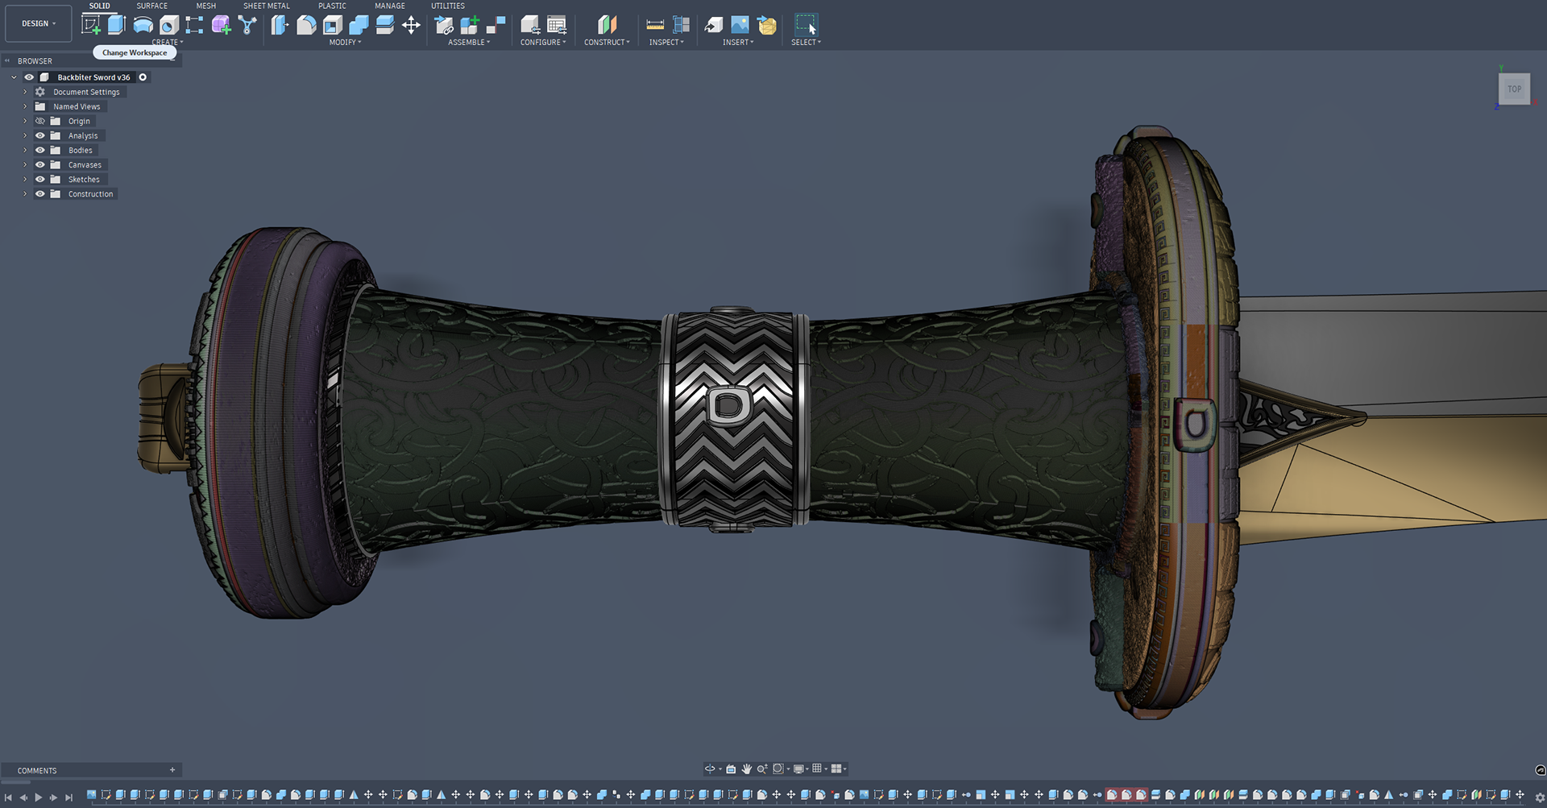Image resolution: width=1547 pixels, height=808 pixels.
Task: Expand the Construction folder in browser
Action: point(24,193)
